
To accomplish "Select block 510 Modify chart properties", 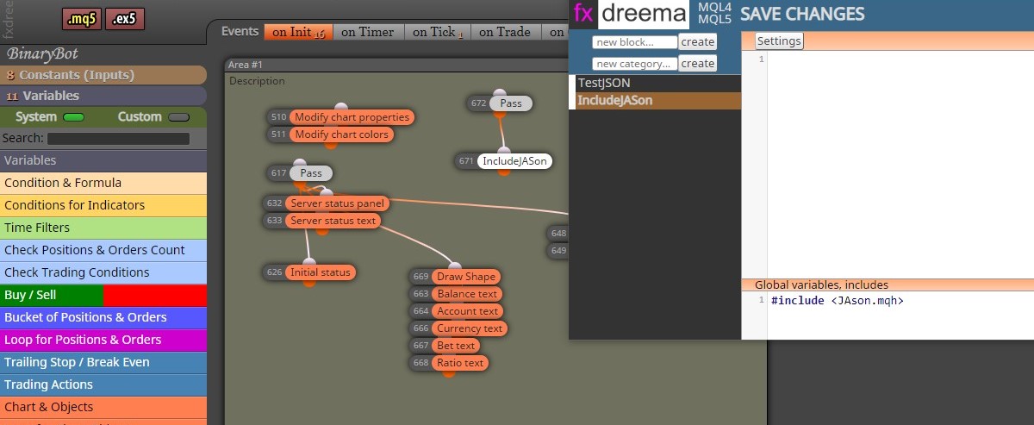I will coord(352,117).
